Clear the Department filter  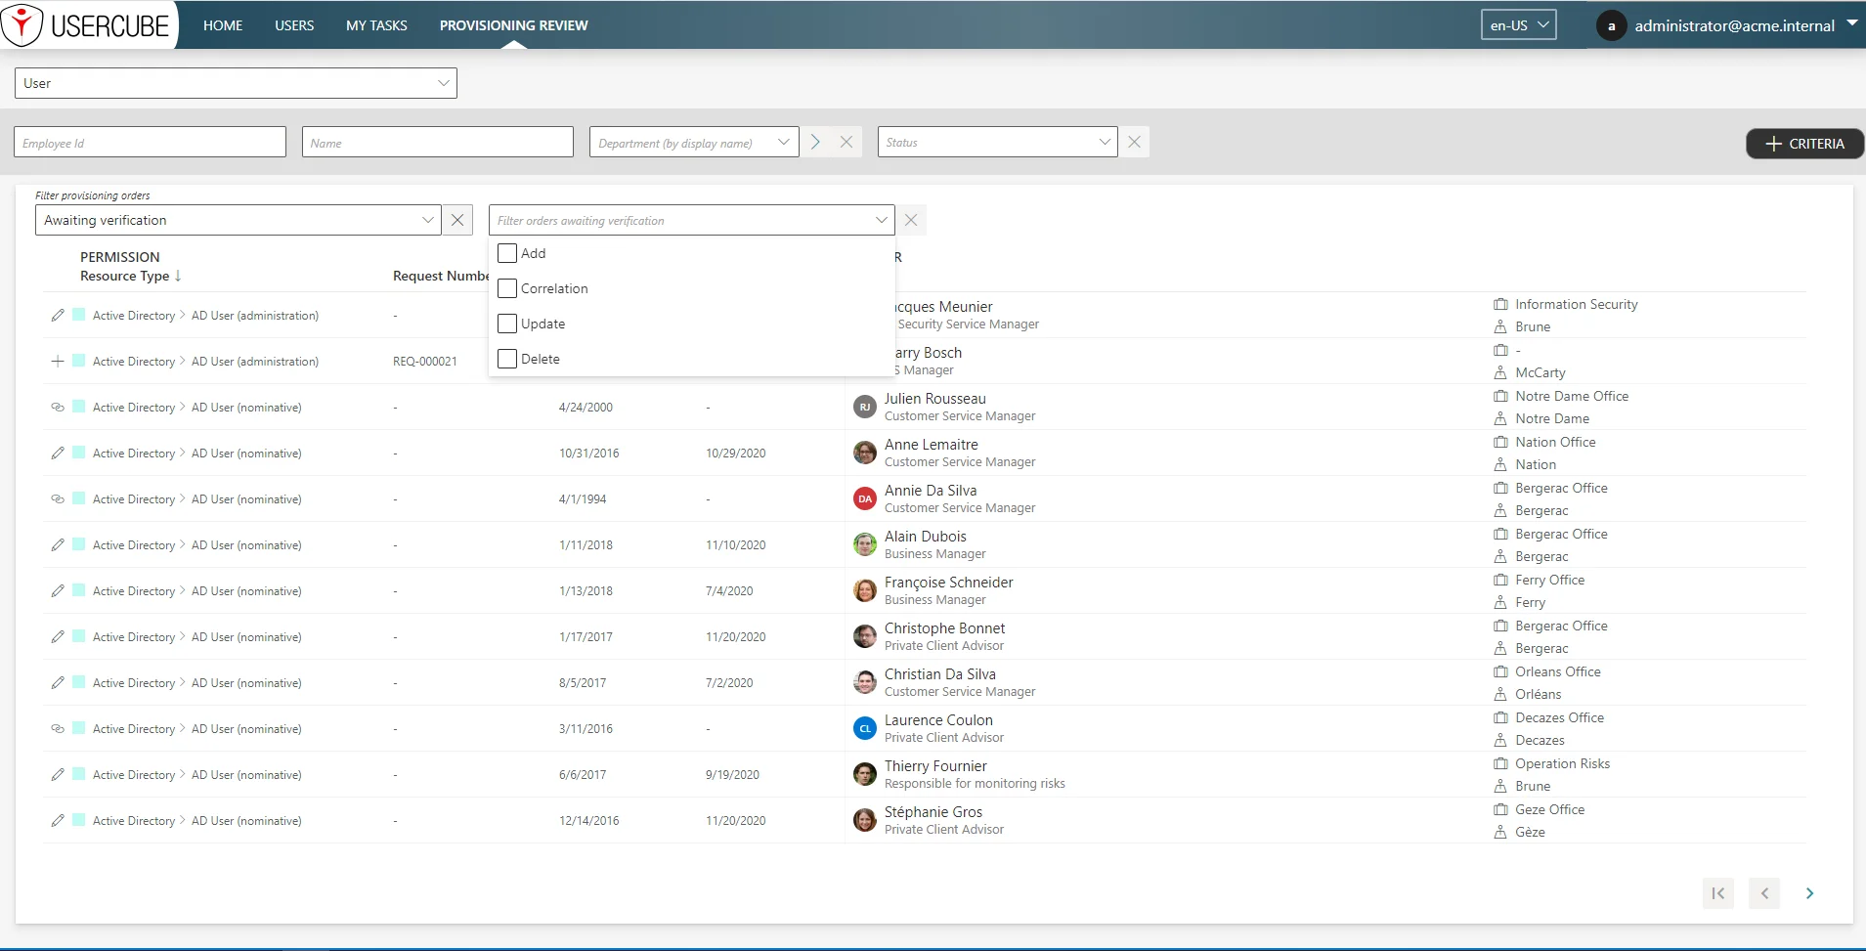(x=846, y=143)
